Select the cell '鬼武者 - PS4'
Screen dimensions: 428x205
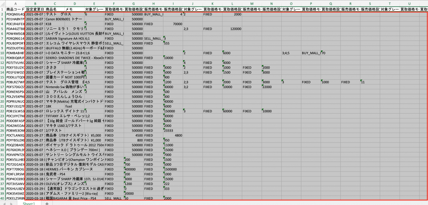click(56, 174)
